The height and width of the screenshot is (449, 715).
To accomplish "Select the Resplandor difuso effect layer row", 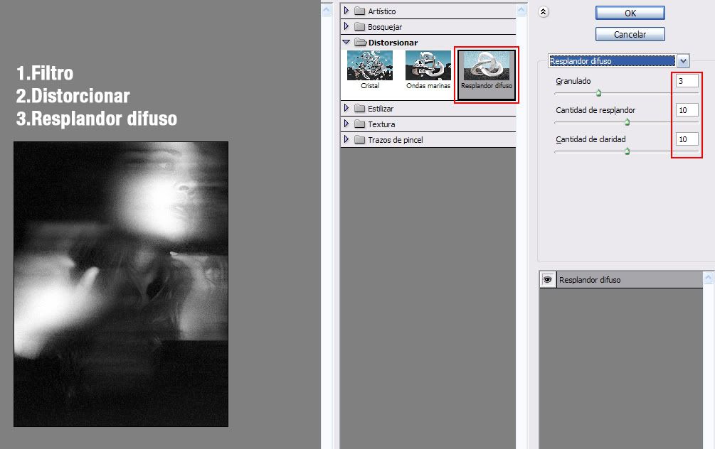I will (x=621, y=280).
